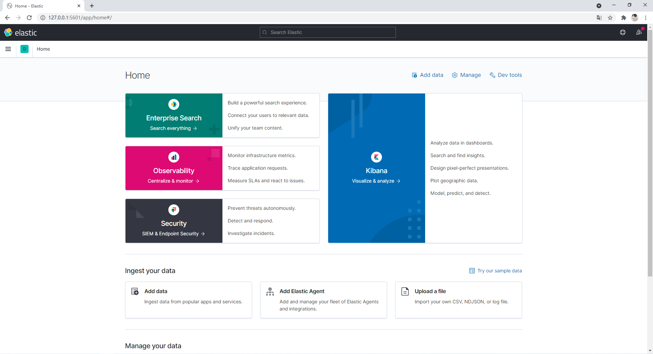
Task: Click 'Build a powerful search experience.' text
Action: point(267,103)
